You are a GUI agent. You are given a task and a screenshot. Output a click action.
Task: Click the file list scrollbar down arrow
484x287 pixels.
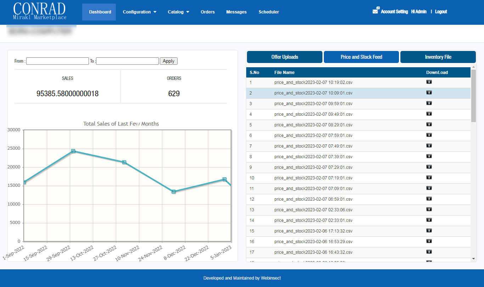click(x=473, y=259)
